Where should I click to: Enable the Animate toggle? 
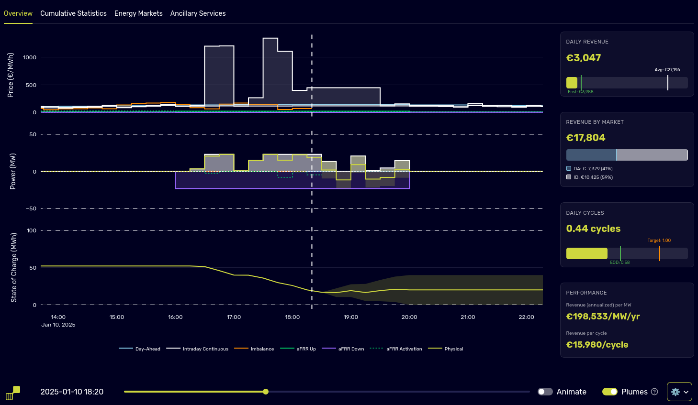[545, 392]
